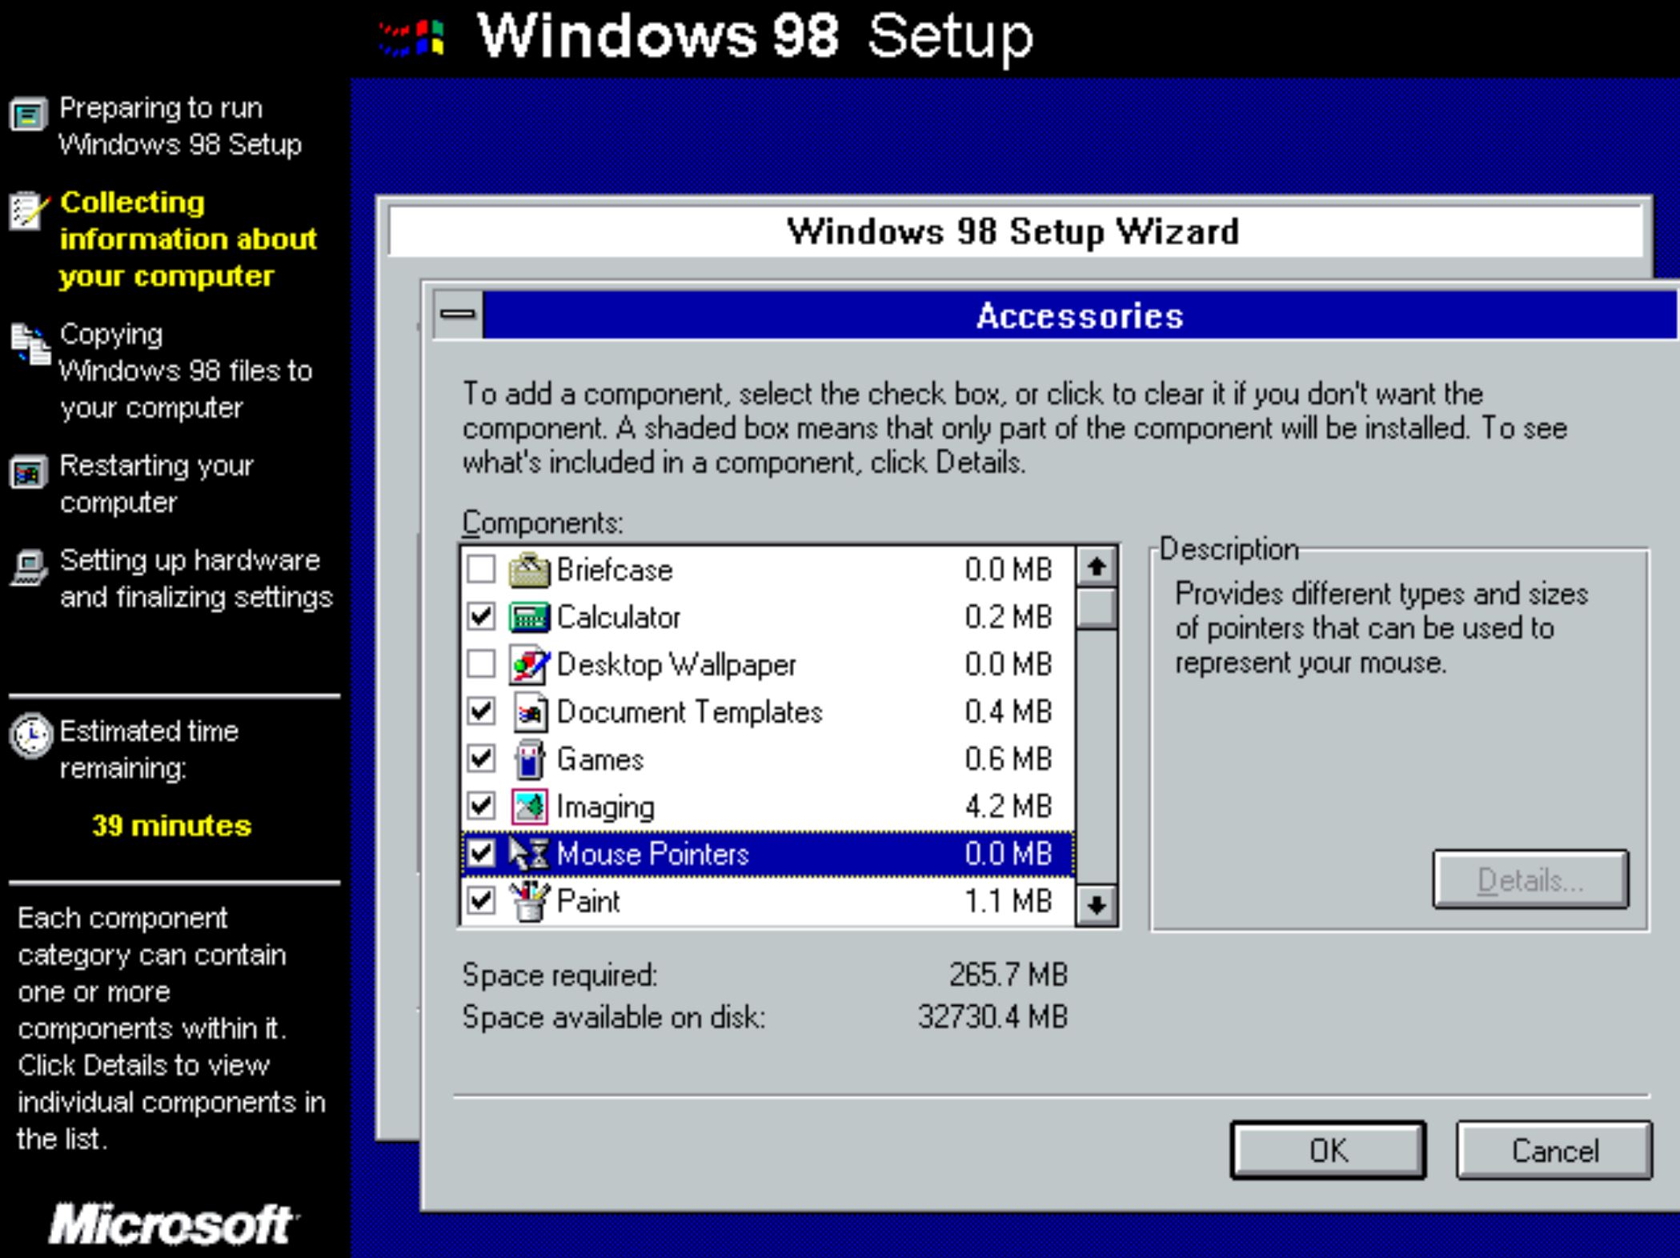Uncheck the Mouse Pointers checkbox
1680x1258 pixels.
click(481, 853)
